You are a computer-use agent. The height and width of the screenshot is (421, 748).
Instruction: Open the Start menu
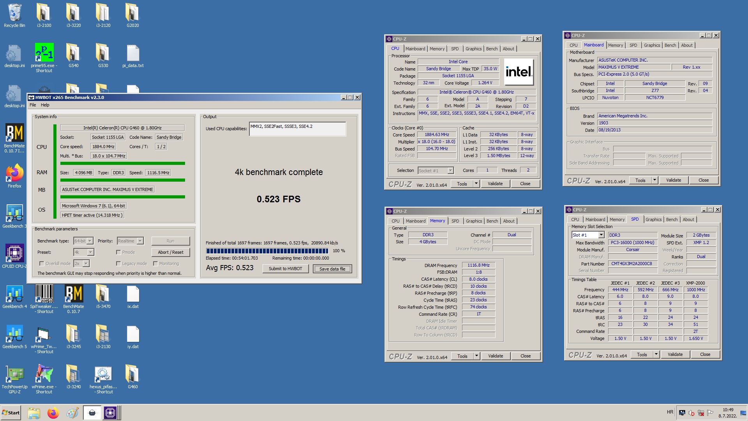tap(11, 413)
